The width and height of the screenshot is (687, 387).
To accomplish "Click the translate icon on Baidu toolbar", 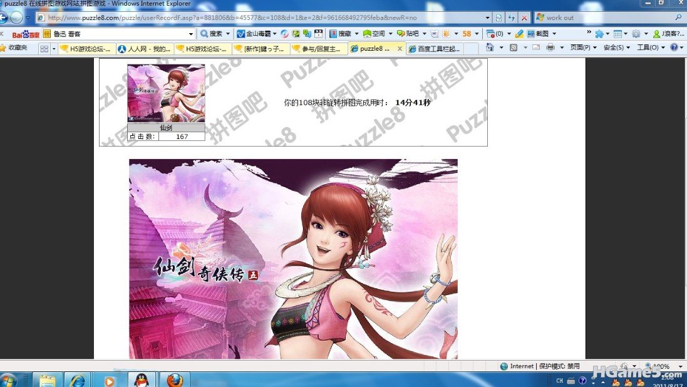I will 307,33.
